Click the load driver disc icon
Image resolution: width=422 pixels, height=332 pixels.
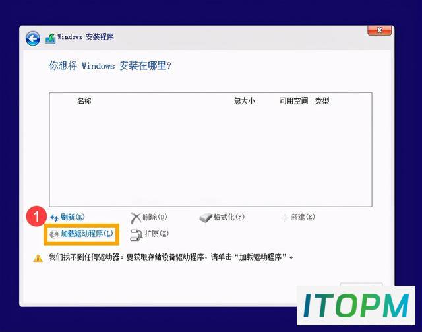pyautogui.click(x=54, y=234)
